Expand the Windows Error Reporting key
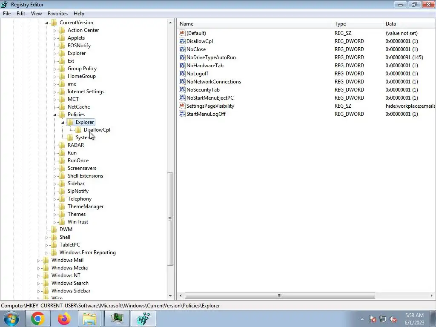Image resolution: width=436 pixels, height=327 pixels. tap(46, 253)
